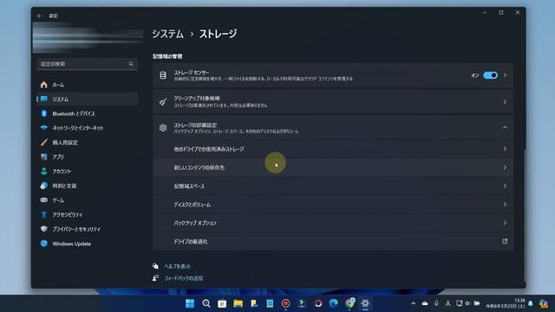Click the Settings gear icon on taskbar
The image size is (555, 312).
[x=365, y=303]
